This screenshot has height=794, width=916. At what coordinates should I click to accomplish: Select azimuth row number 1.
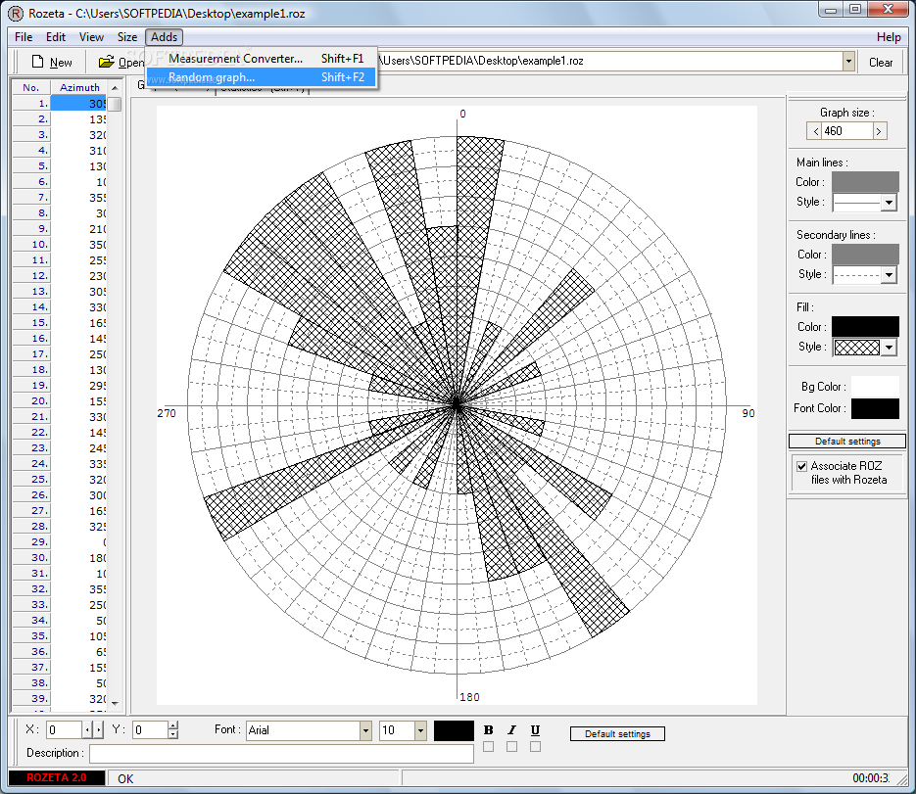coord(60,104)
